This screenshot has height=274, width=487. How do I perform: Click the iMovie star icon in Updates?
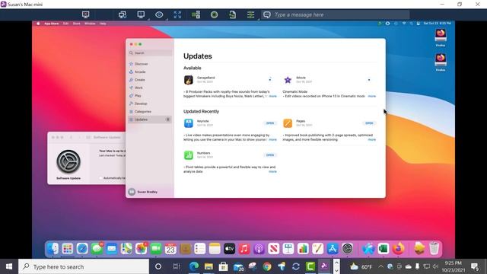(288, 80)
